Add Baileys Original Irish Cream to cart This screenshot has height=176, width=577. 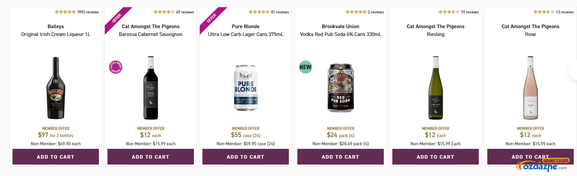(x=56, y=157)
